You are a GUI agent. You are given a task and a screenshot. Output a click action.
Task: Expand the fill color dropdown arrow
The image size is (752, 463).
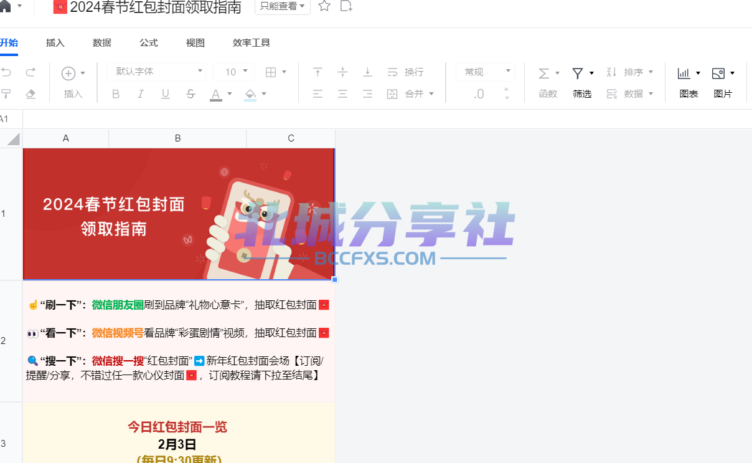(x=264, y=94)
